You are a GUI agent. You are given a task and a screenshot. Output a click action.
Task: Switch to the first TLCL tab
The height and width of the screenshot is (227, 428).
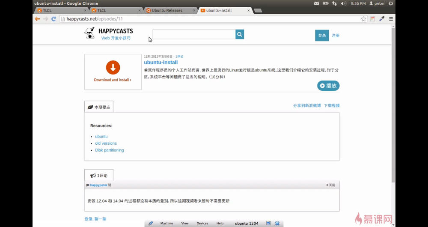61,10
